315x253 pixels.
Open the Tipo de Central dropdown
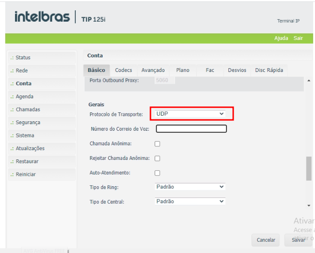[x=190, y=201]
